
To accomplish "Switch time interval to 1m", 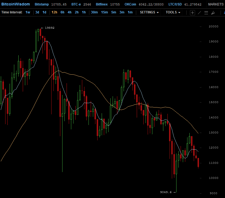I will coord(130,12).
